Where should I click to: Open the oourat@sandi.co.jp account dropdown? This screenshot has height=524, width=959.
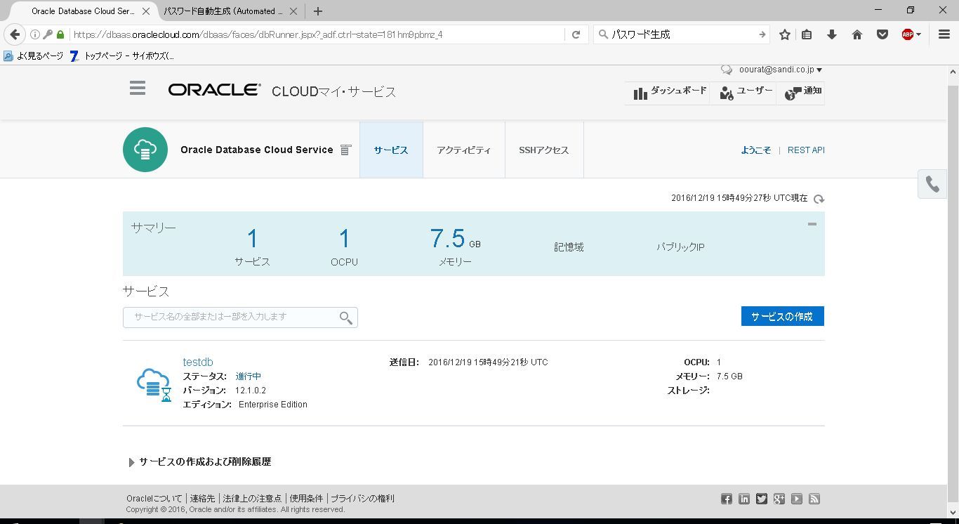[x=780, y=70]
